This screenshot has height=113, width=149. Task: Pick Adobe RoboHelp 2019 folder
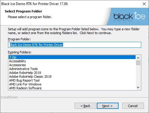point(72,73)
